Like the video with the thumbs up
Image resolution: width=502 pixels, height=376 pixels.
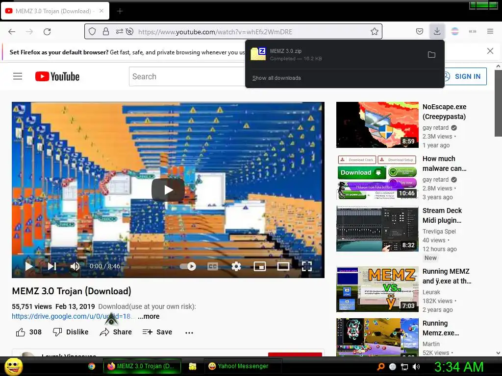[21, 332]
